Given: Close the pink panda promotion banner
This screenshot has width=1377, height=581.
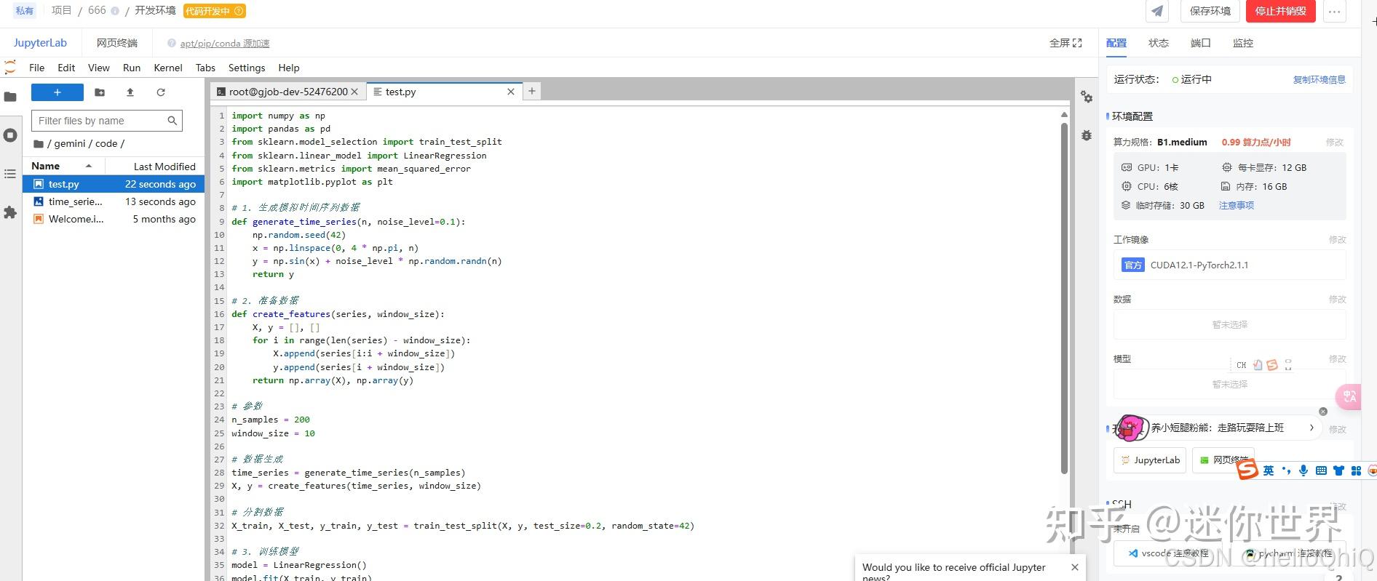Looking at the screenshot, I should pyautogui.click(x=1323, y=412).
